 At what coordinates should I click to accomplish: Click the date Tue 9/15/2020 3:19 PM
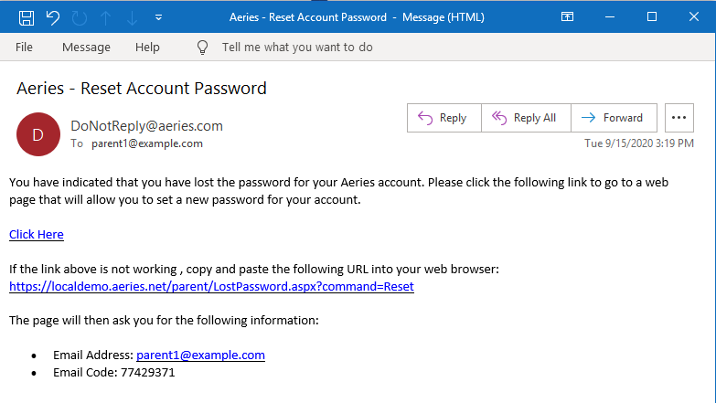click(x=639, y=143)
